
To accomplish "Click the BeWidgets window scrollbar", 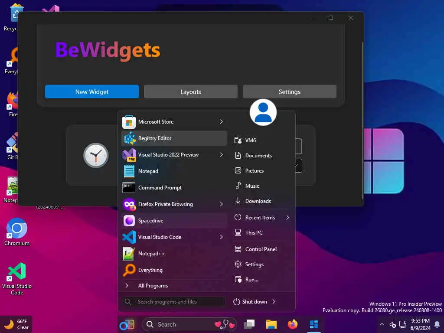I will pyautogui.click(x=363, y=121).
